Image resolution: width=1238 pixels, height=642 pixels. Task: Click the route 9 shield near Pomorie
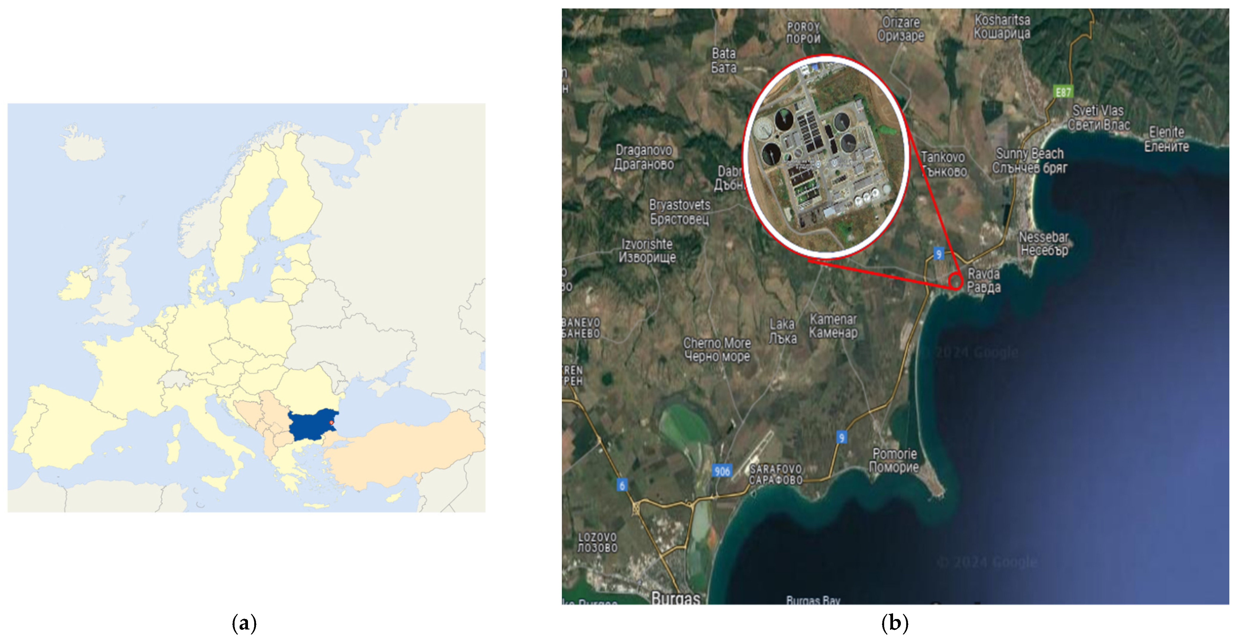[x=841, y=437]
